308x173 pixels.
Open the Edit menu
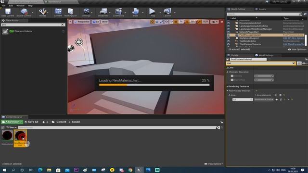coord(11,6)
